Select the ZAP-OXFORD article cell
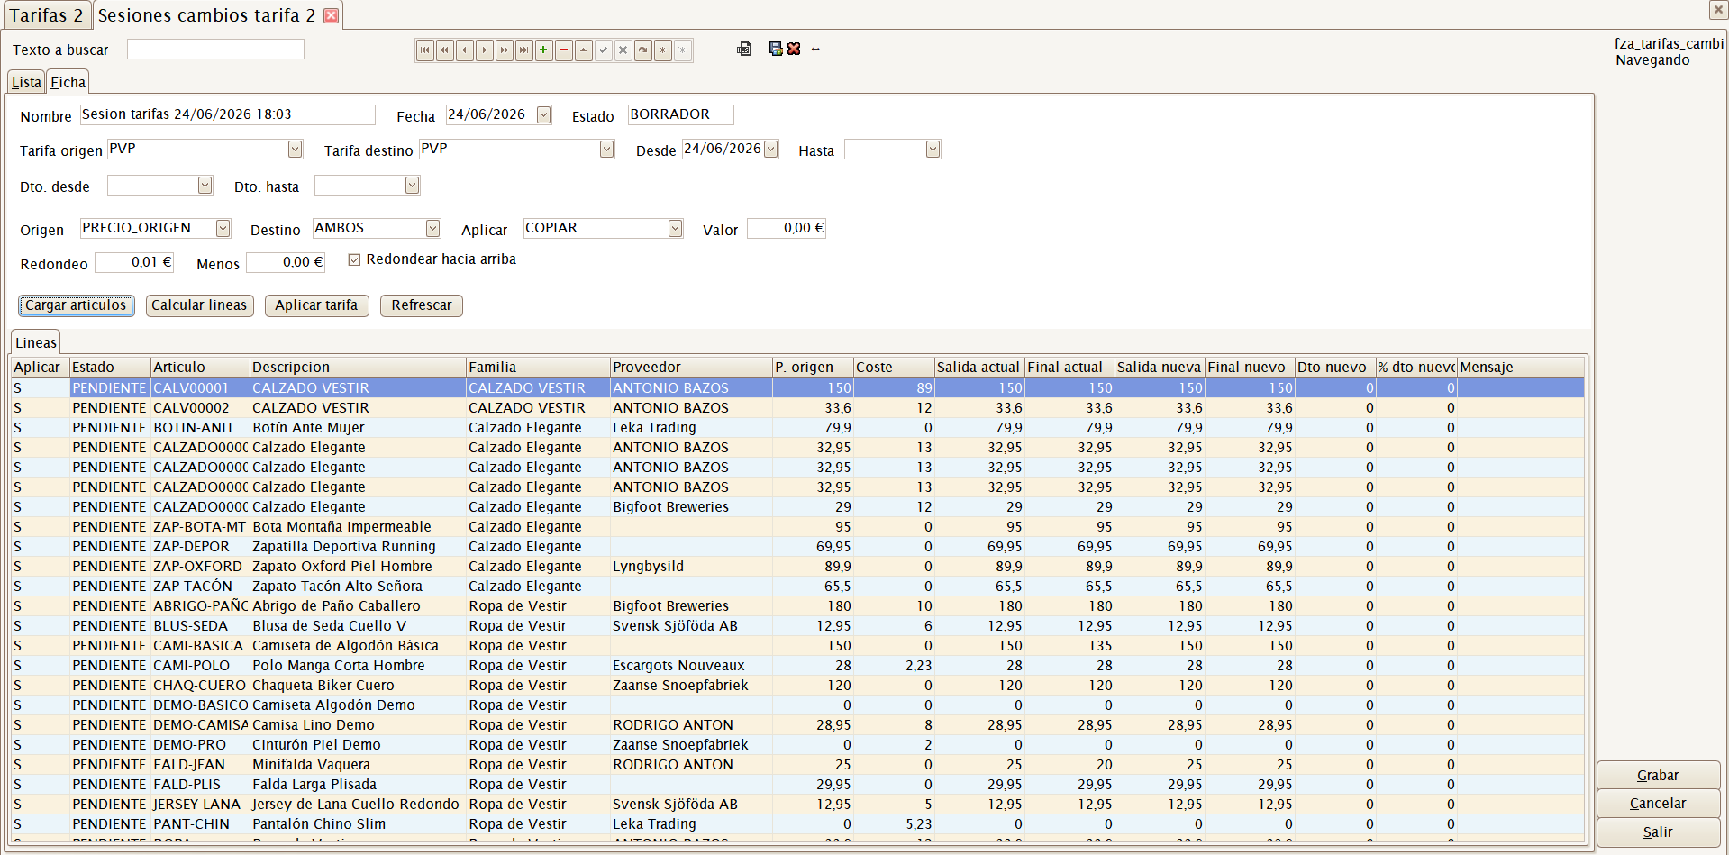 [x=200, y=567]
